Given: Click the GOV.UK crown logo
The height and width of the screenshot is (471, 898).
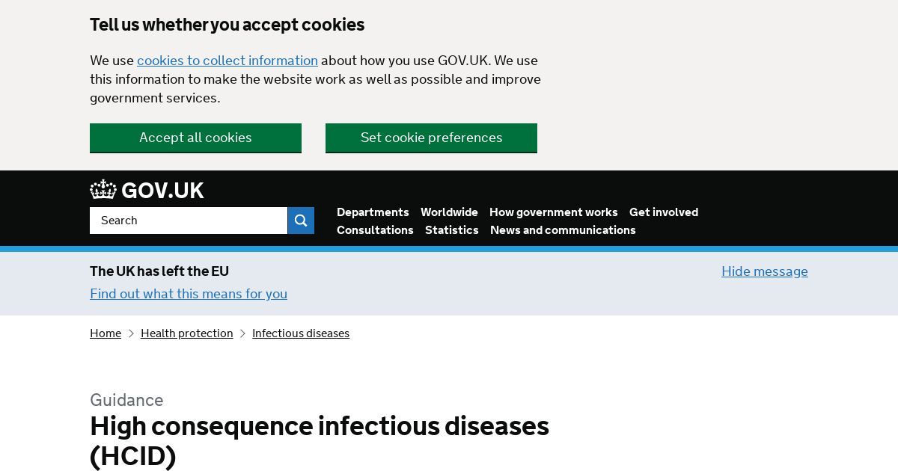Looking at the screenshot, I should [x=103, y=190].
